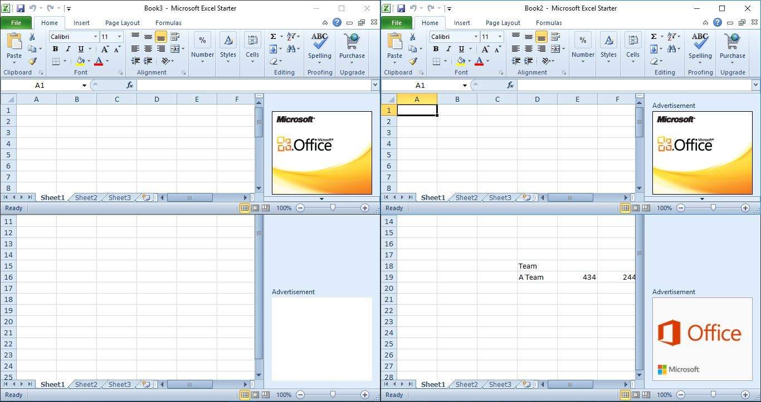Open the File tab in Book3
Viewport: 761px width, 402px height.
point(16,23)
